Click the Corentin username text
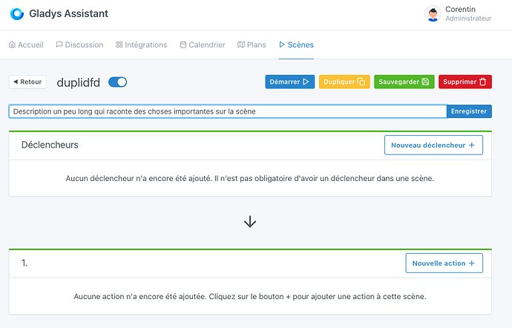Screen dimensions: 512x328 coord(460,9)
